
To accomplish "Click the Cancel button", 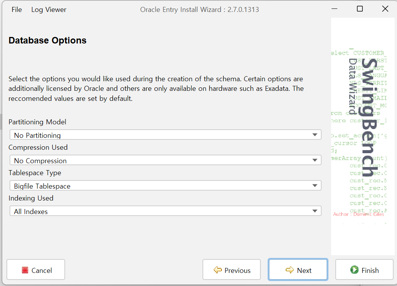I will [x=36, y=269].
